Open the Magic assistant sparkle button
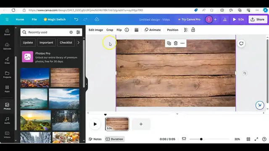The image size is (269, 151). pos(260,105)
